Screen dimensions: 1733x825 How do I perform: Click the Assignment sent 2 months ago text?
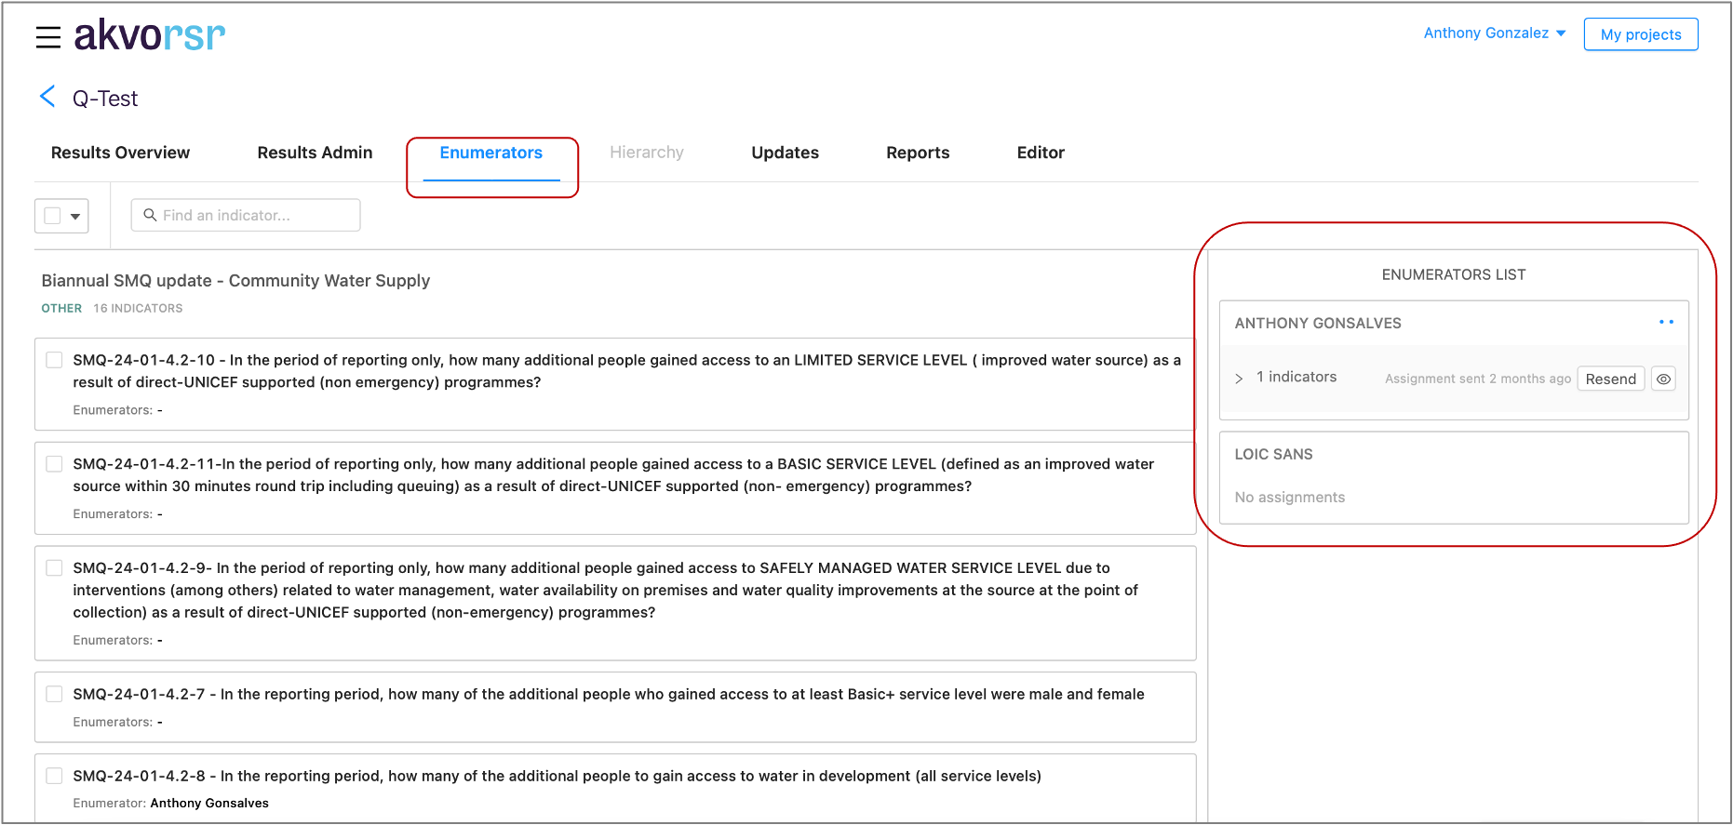(x=1478, y=379)
